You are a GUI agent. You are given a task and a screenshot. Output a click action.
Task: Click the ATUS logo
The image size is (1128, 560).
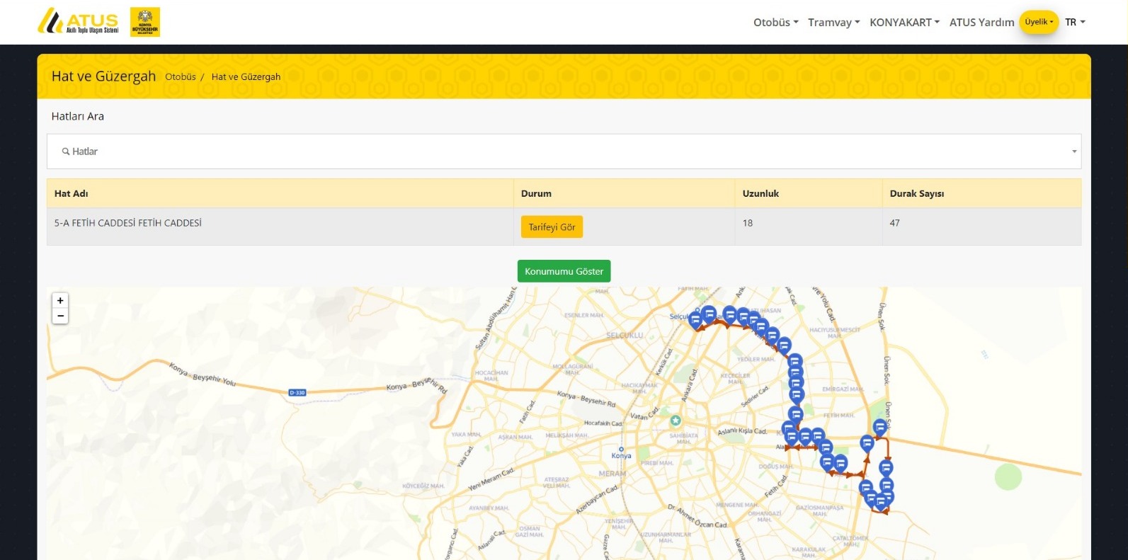coord(78,21)
